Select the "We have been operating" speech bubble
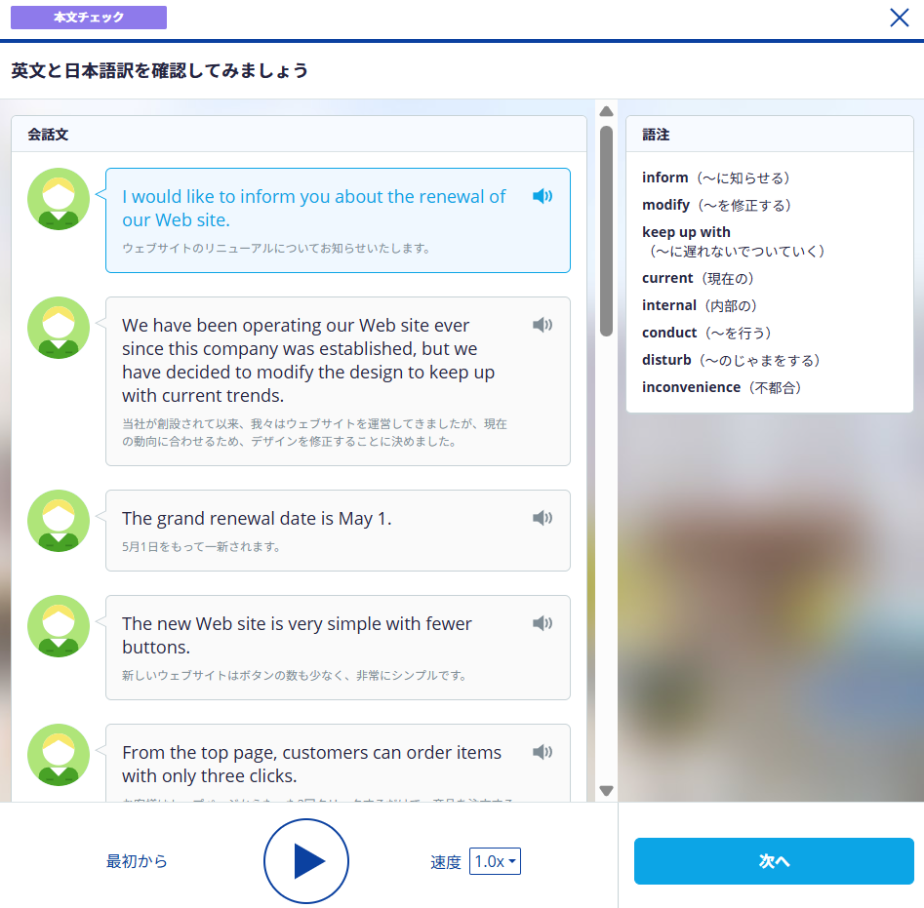The image size is (924, 908). 322,380
